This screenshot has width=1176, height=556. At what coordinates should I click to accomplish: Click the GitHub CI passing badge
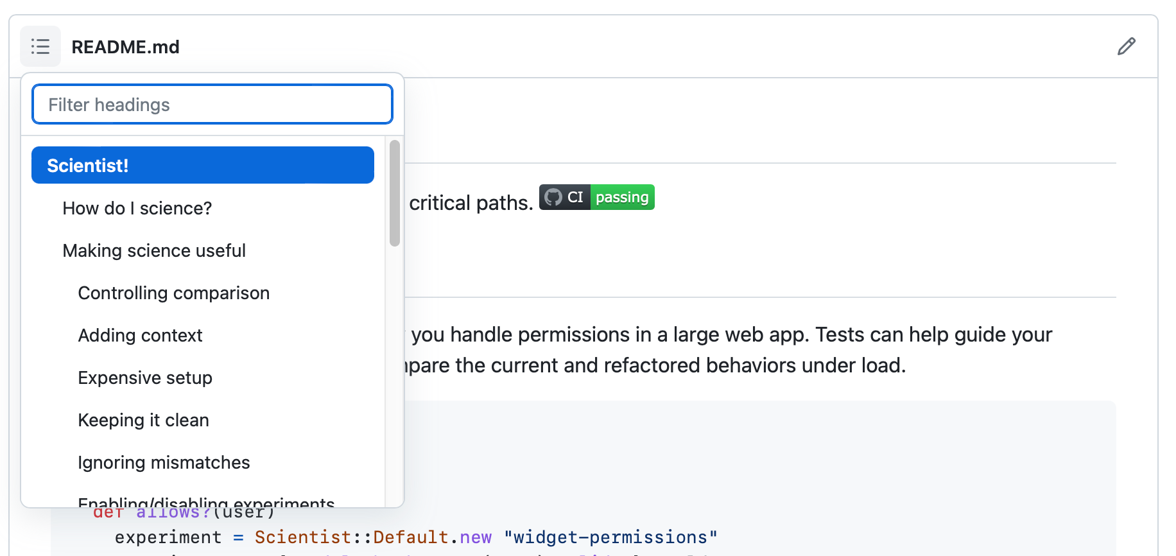point(596,197)
